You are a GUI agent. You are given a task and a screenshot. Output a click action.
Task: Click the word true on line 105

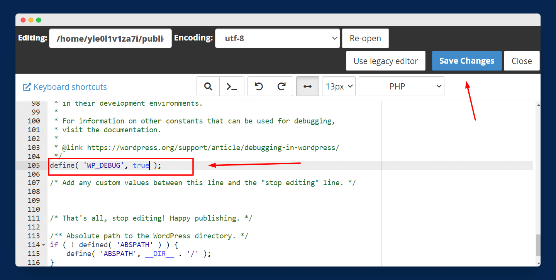pos(141,165)
